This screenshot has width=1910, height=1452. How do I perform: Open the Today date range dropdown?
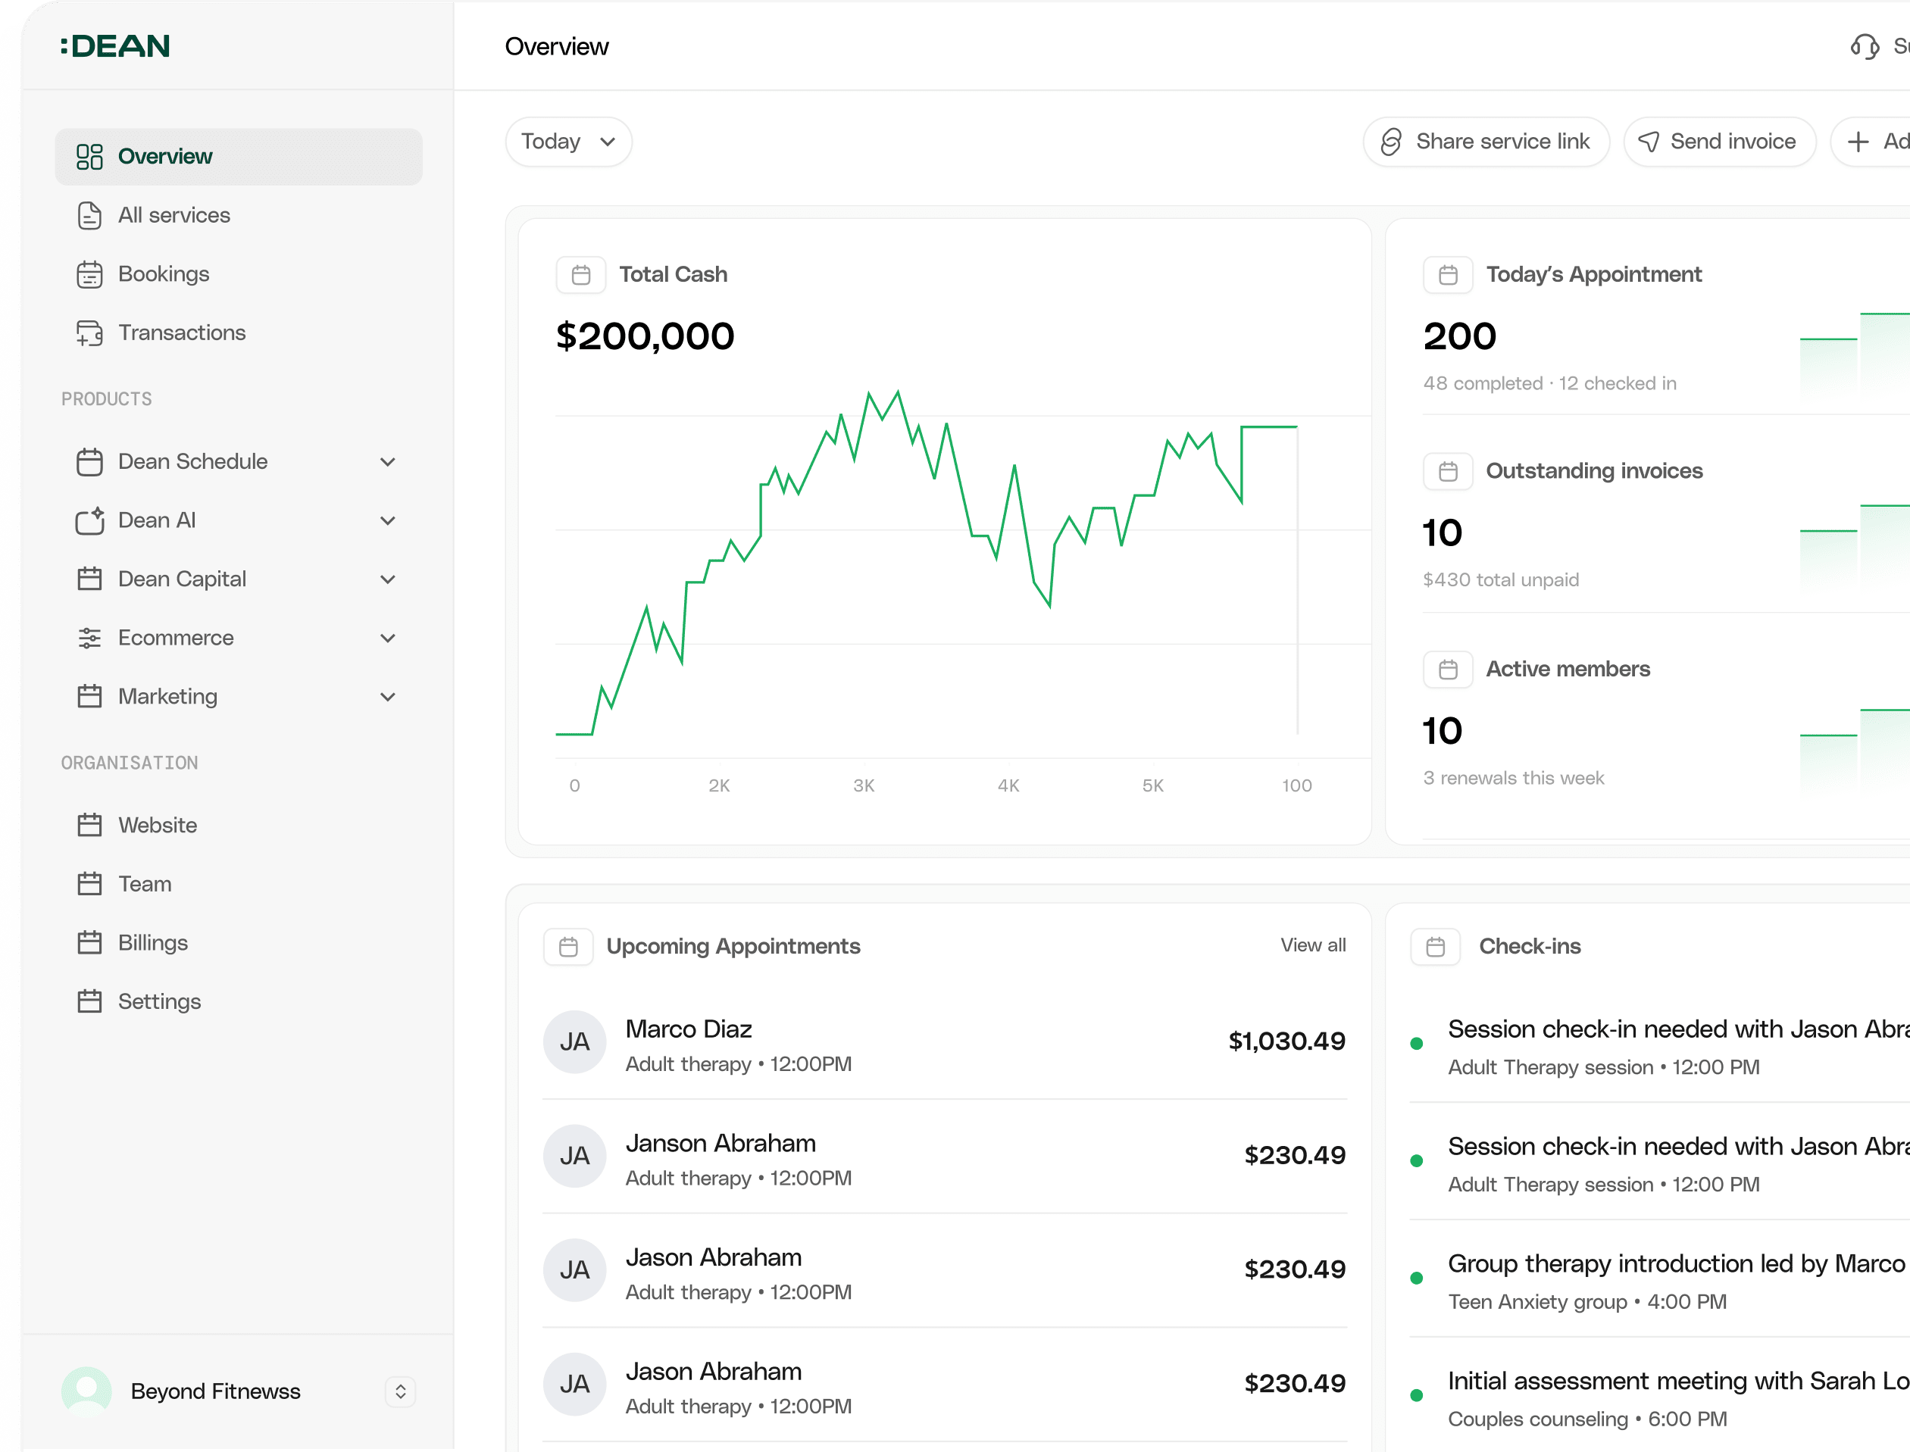(x=569, y=142)
